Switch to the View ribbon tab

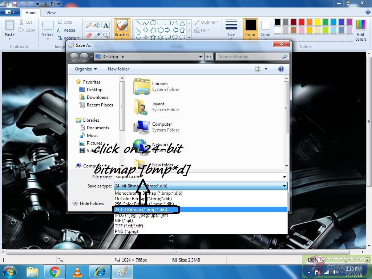click(51, 13)
